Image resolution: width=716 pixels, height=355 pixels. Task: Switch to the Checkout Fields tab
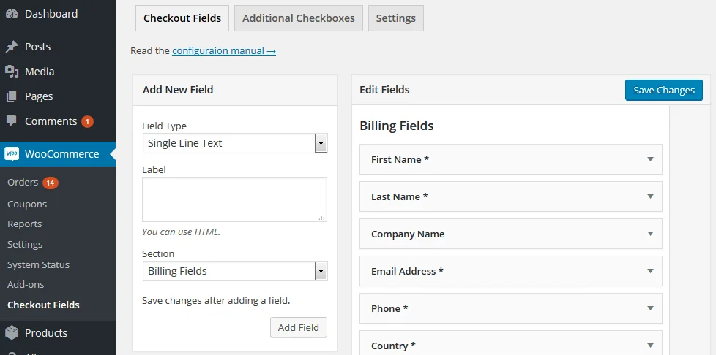[x=182, y=18]
